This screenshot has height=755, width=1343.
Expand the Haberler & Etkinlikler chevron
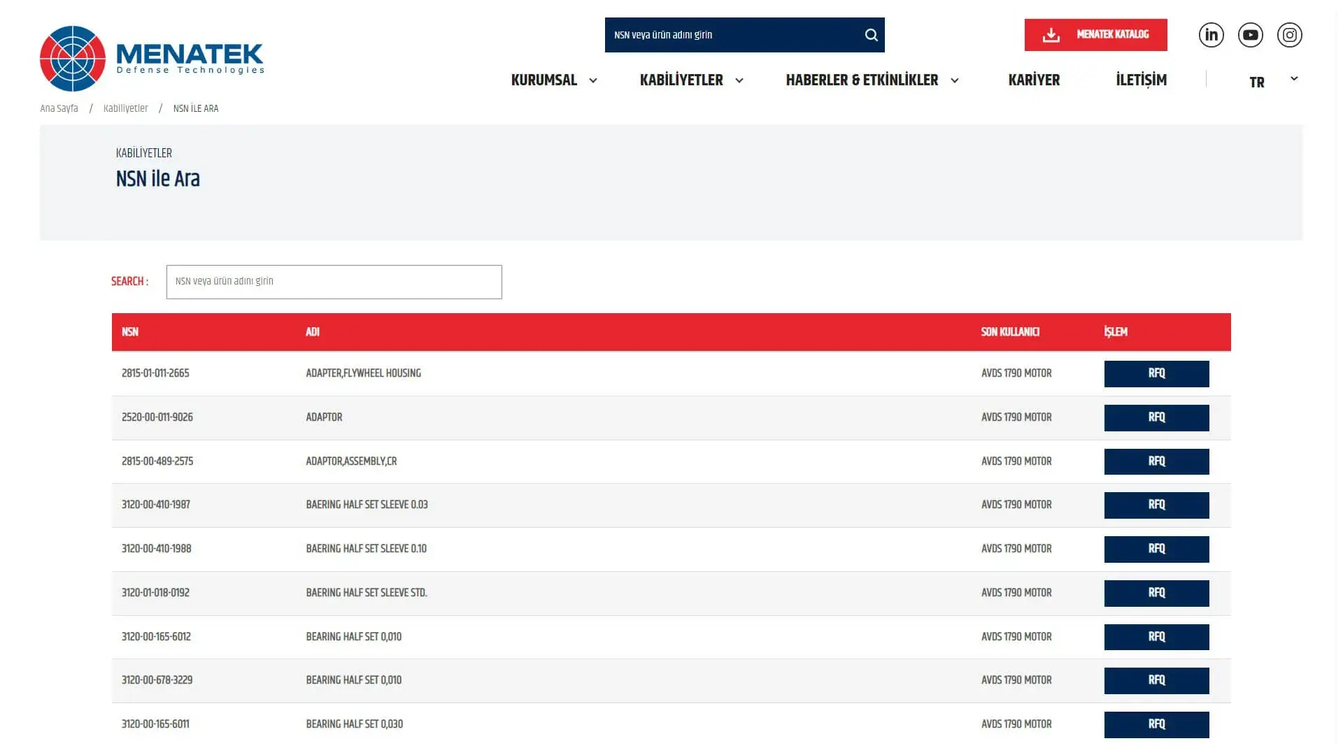955,80
